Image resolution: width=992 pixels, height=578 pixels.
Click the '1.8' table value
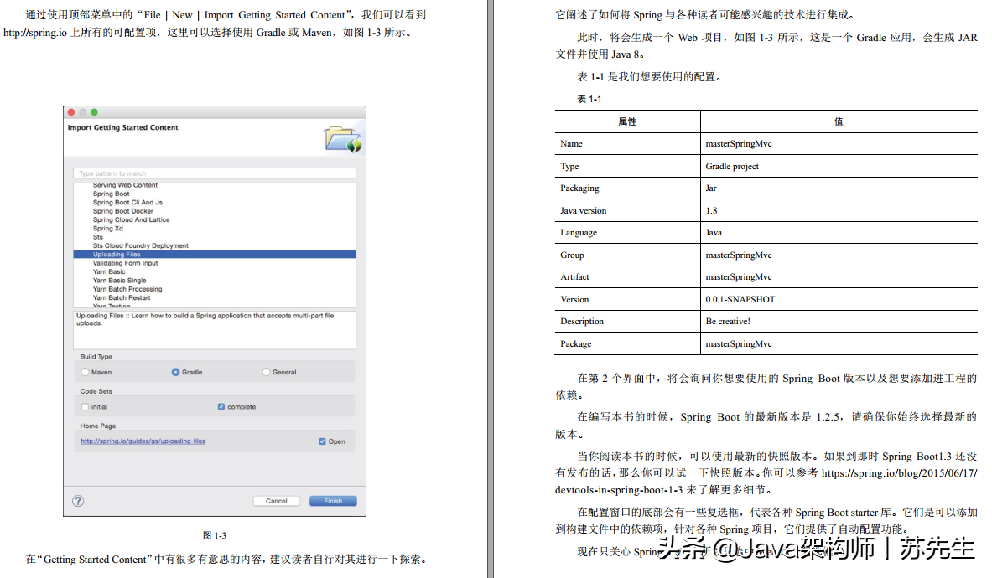click(712, 211)
